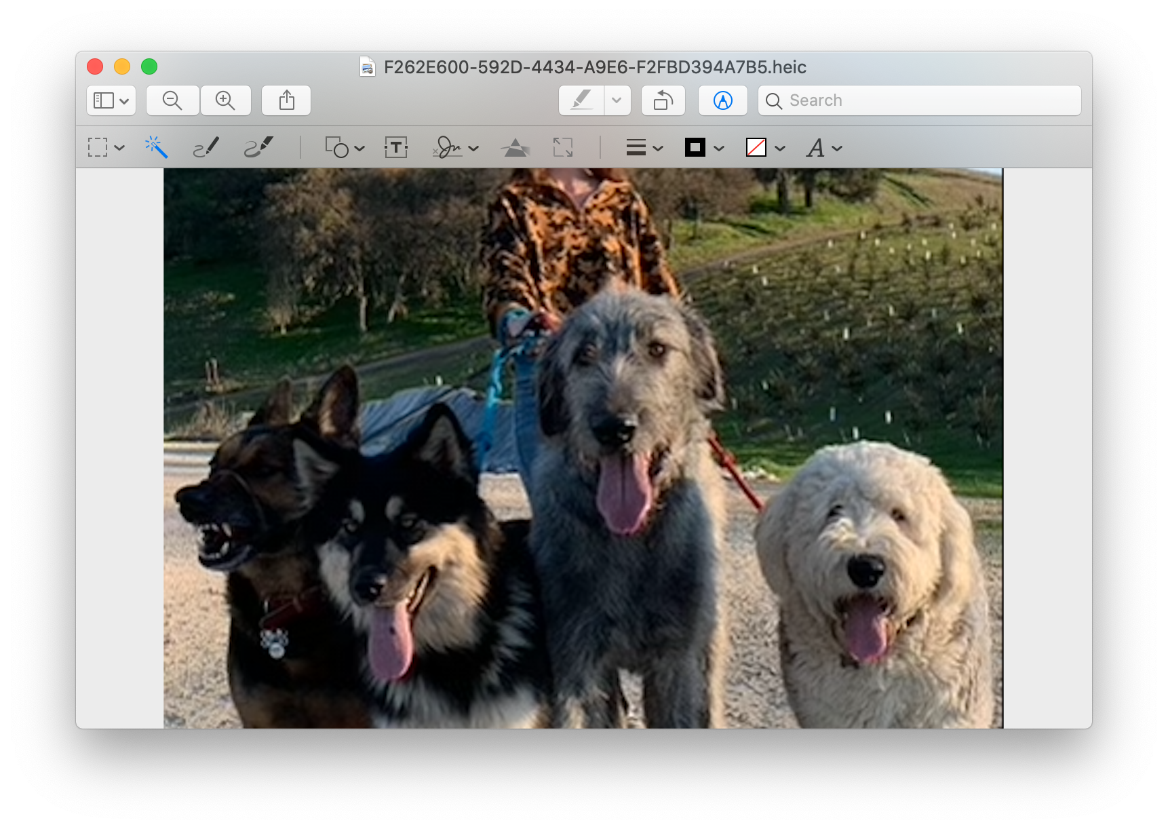Click the heic file icon in title bar
This screenshot has height=829, width=1168.
pos(368,66)
